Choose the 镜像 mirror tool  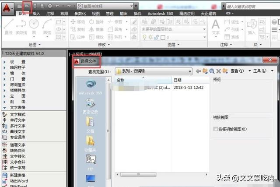[x=96, y=29]
